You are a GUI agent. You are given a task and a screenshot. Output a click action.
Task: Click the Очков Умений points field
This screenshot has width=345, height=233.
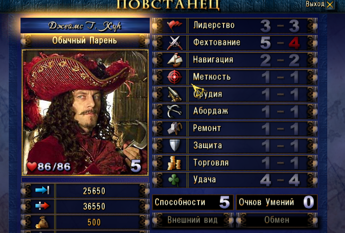tap(277, 202)
